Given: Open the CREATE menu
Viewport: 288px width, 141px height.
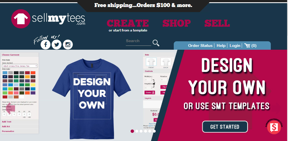Looking at the screenshot, I should pyautogui.click(x=128, y=23).
